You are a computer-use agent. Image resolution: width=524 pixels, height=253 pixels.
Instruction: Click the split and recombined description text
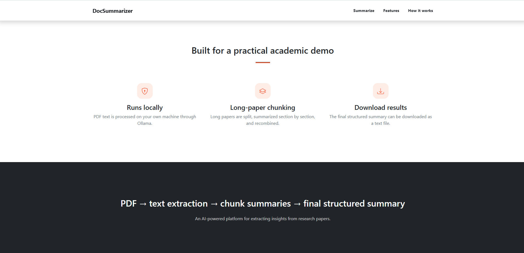(263, 120)
